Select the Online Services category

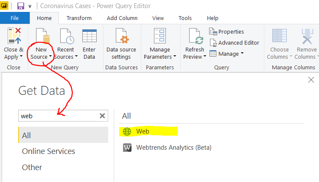point(48,151)
